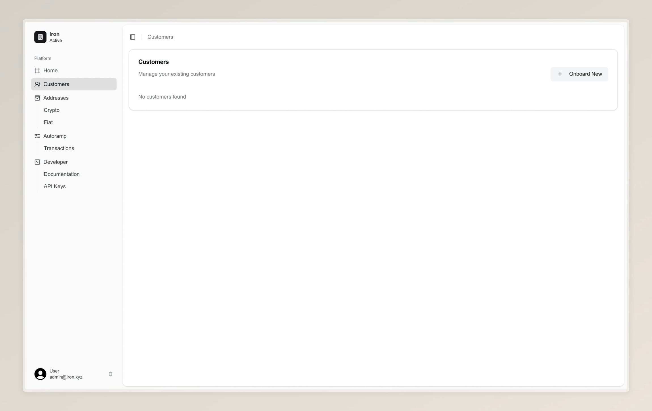Click the user avatar icon

pyautogui.click(x=40, y=374)
